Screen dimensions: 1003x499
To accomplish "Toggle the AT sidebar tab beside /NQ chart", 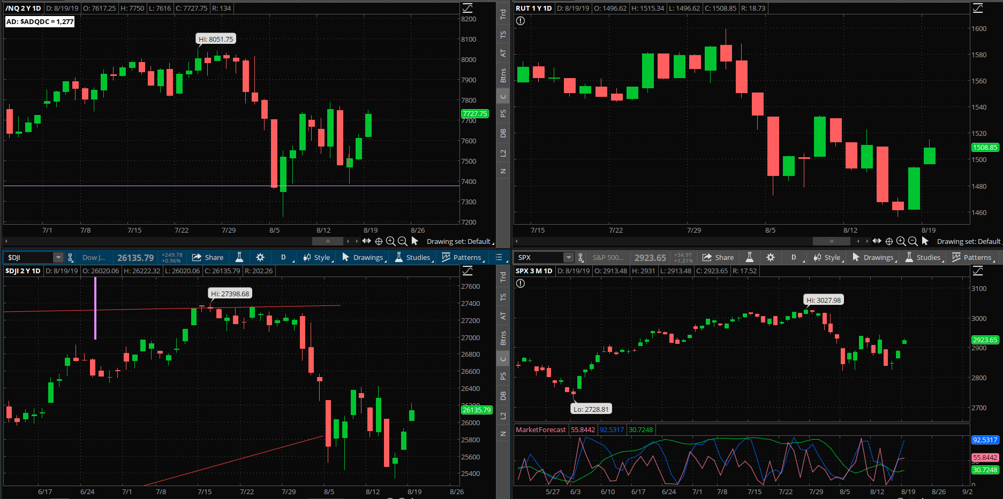I will click(x=503, y=53).
